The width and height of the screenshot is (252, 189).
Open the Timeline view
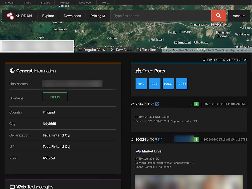pos(147,50)
